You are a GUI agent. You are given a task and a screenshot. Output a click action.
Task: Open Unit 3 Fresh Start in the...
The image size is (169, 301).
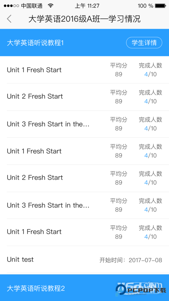coord(40,124)
